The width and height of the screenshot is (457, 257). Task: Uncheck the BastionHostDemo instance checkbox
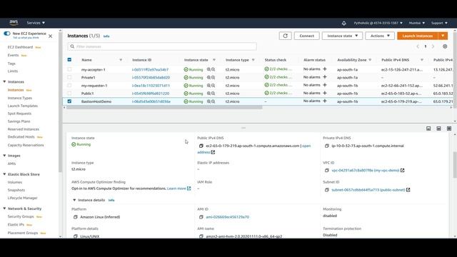[x=69, y=101]
